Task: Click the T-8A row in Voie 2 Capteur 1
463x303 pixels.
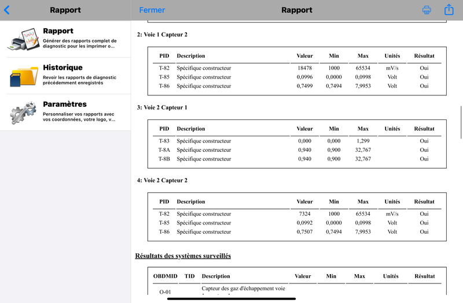Action: pos(297,150)
